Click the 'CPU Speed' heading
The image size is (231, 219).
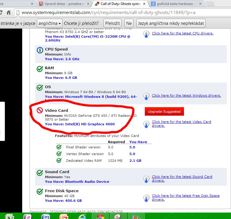[56, 49]
